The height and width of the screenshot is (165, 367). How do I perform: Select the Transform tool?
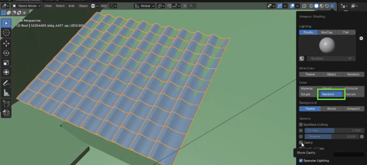[x=6, y=72]
